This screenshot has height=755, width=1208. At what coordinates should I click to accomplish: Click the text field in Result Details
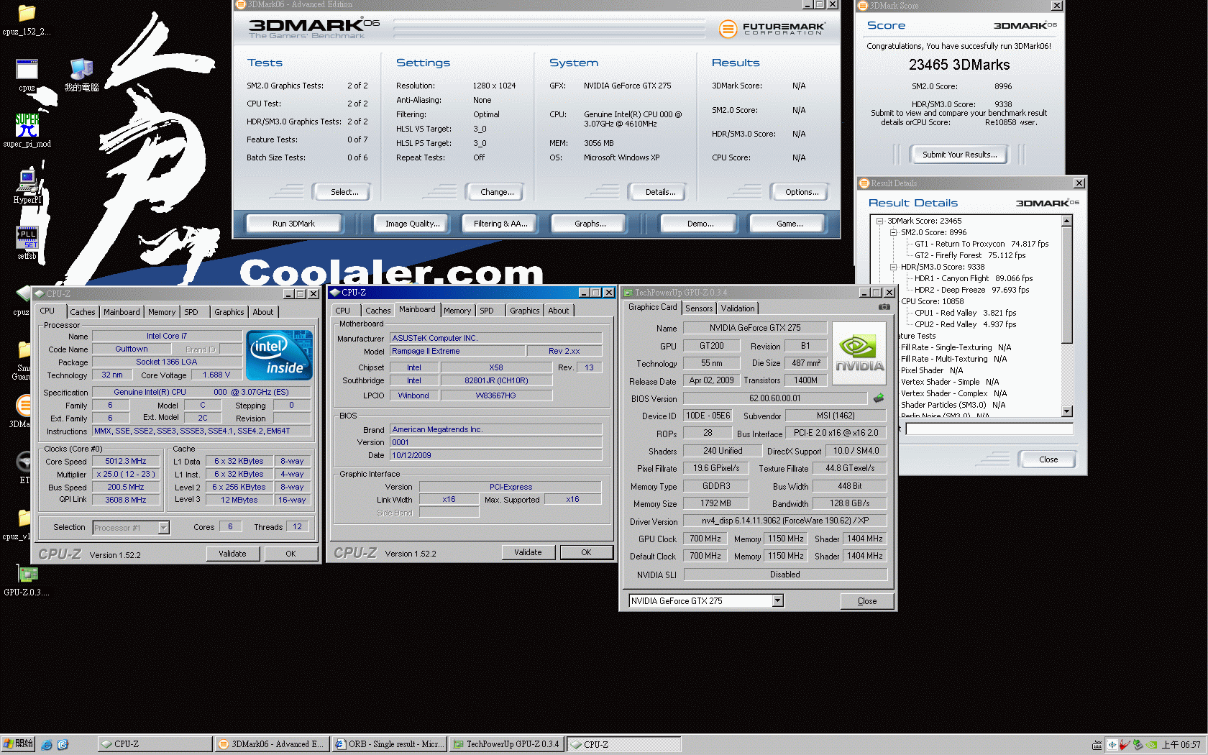[x=989, y=429]
